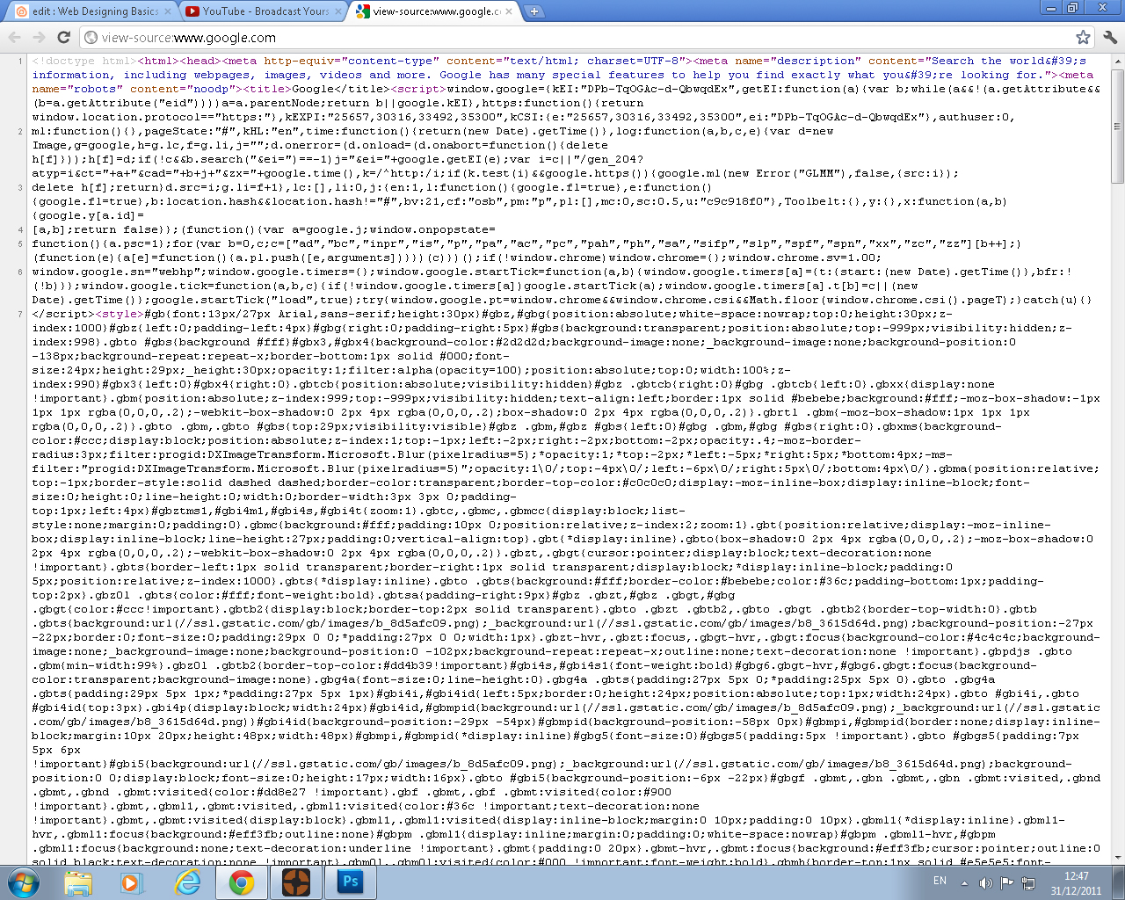Open Windows Explorer from the taskbar

78,882
